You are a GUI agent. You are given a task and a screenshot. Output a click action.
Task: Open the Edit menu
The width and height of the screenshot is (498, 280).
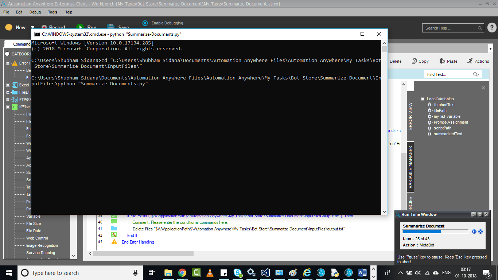(19, 12)
